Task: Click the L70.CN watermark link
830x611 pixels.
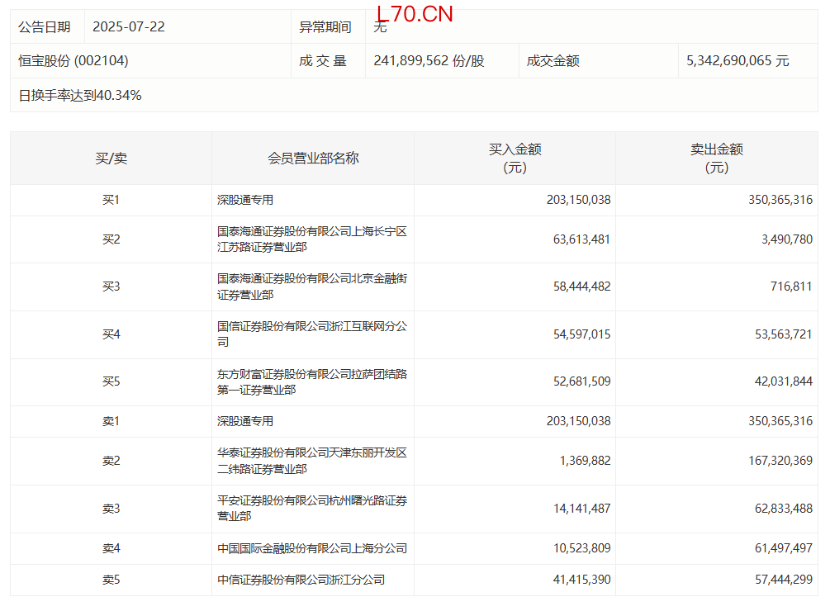Action: tap(414, 14)
